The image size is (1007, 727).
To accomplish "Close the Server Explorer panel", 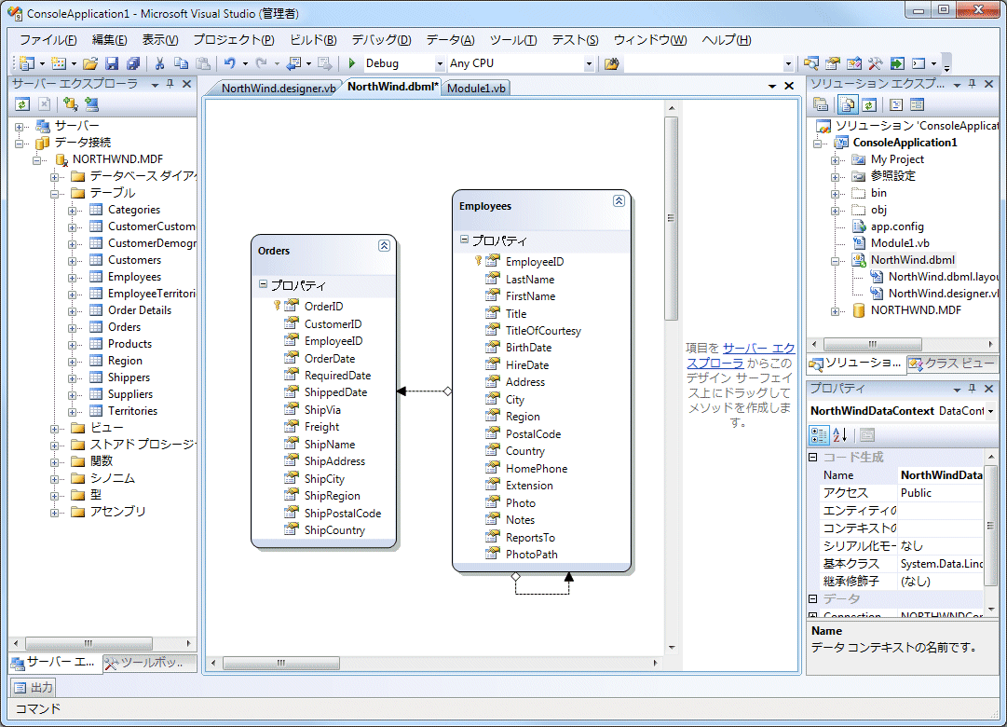I will 187,84.
